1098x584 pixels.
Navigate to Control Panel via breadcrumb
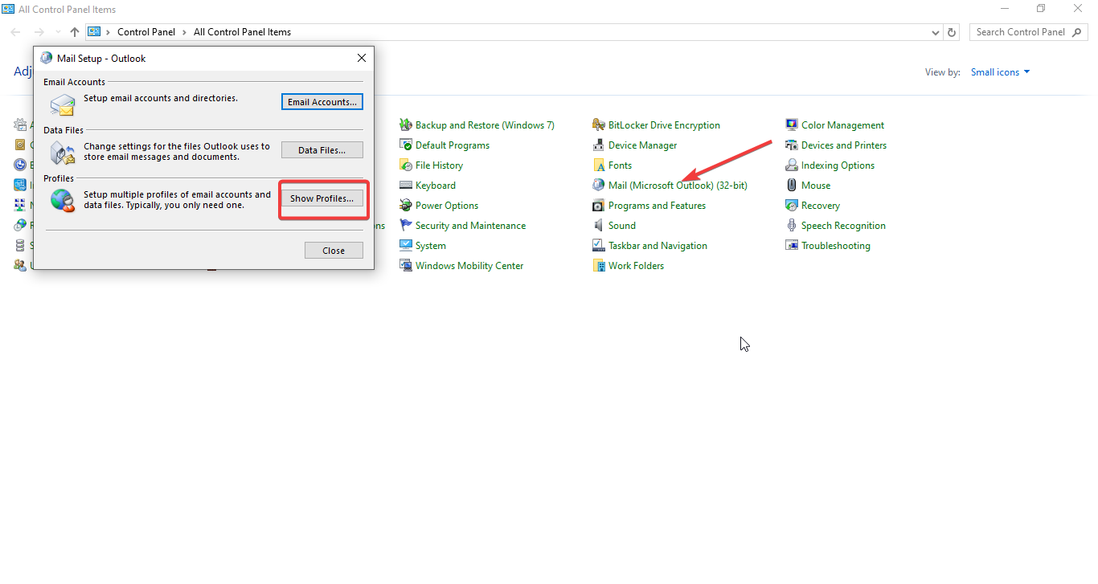pyautogui.click(x=146, y=32)
